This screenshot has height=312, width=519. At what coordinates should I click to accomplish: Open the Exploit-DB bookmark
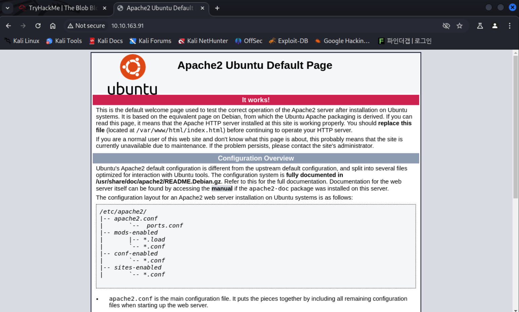coord(288,41)
